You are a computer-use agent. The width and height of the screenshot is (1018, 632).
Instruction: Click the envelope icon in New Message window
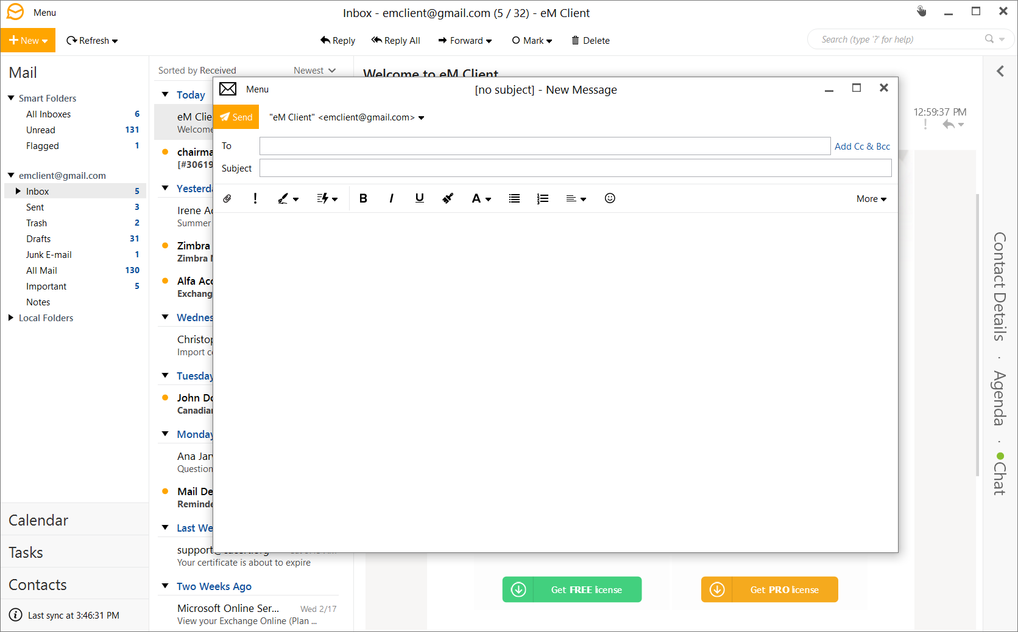pos(228,89)
